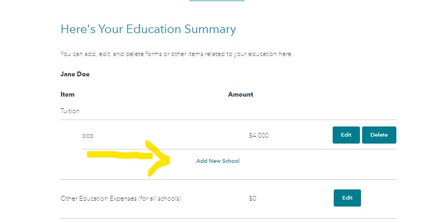Click the Education Summary page heading
The height and width of the screenshot is (222, 430).
(148, 29)
